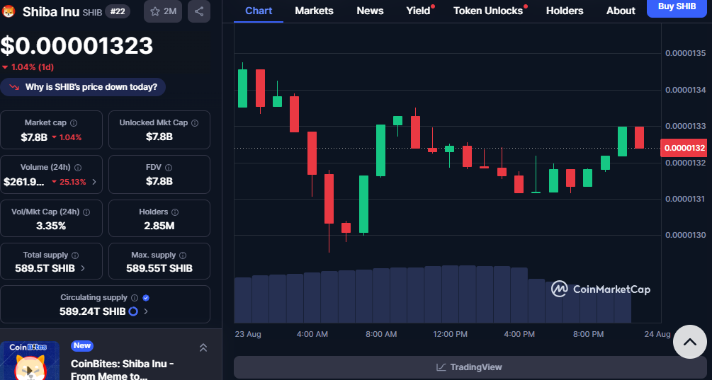The width and height of the screenshot is (712, 380).
Task: Click Unlocked Mkt Cap info icon
Action: click(195, 123)
